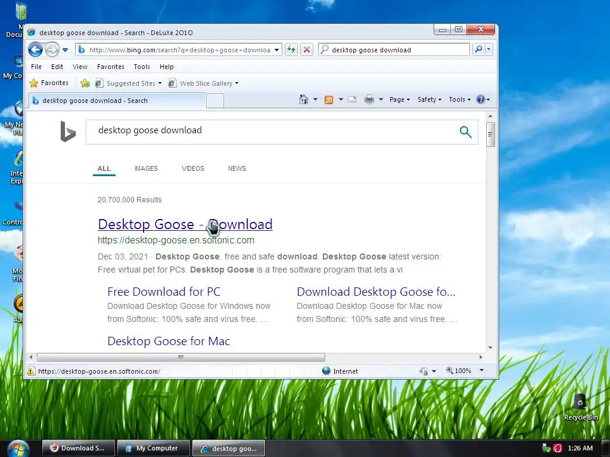
Task: Click the RSS feeds icon
Action: (329, 100)
